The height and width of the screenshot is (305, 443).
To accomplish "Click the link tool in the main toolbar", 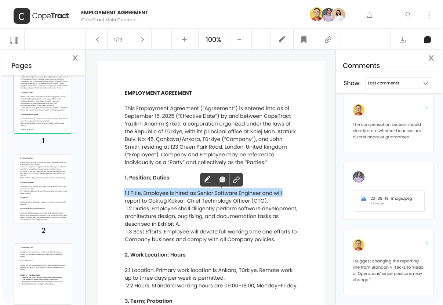I will point(328,39).
